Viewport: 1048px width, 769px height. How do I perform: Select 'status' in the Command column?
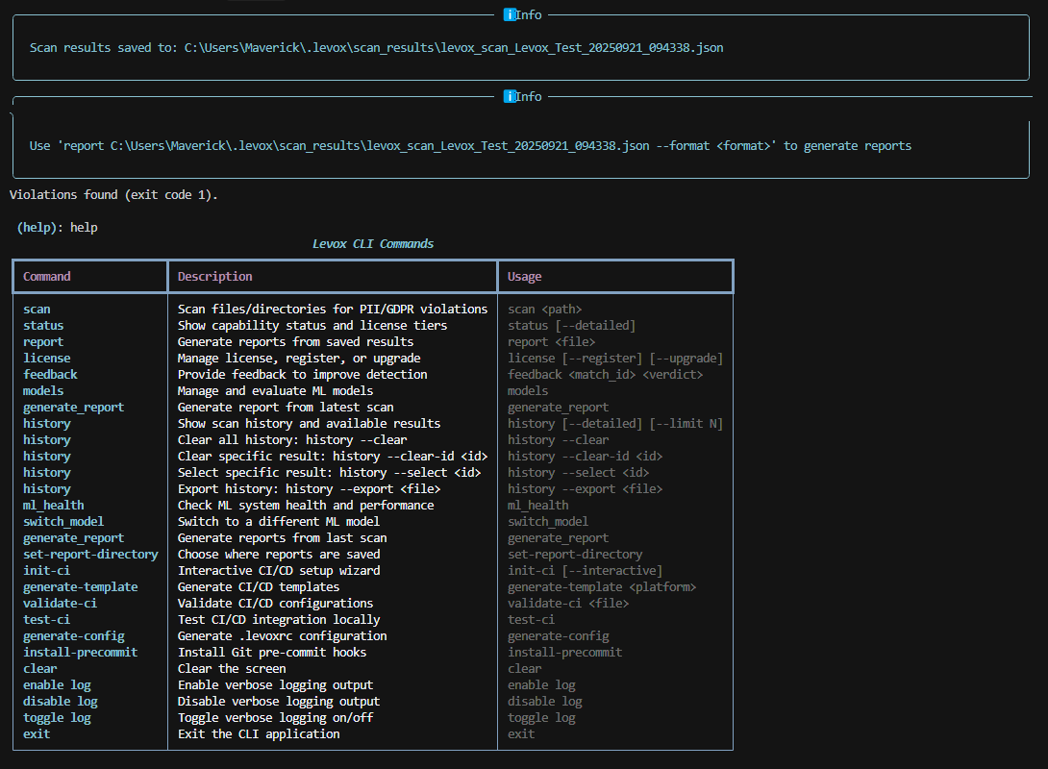[43, 325]
